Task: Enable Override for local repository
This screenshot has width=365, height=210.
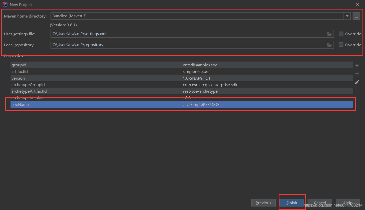Action: click(x=341, y=45)
